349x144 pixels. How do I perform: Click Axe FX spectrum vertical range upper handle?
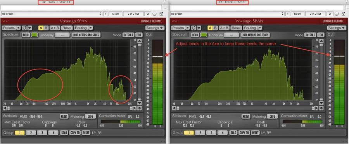coord(139,45)
